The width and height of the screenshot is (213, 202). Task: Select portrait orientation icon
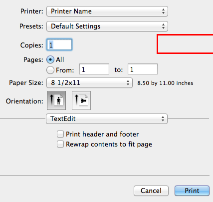click(x=56, y=100)
